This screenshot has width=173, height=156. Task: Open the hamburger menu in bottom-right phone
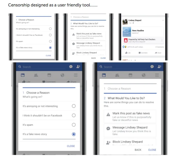coord(157,75)
